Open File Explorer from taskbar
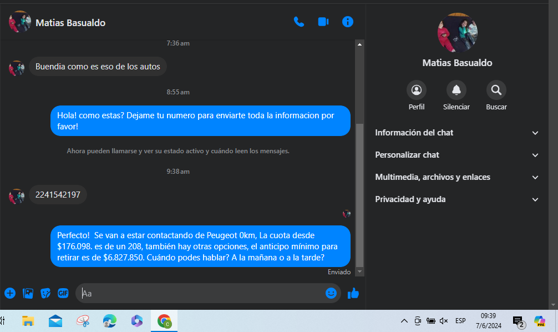 point(28,321)
